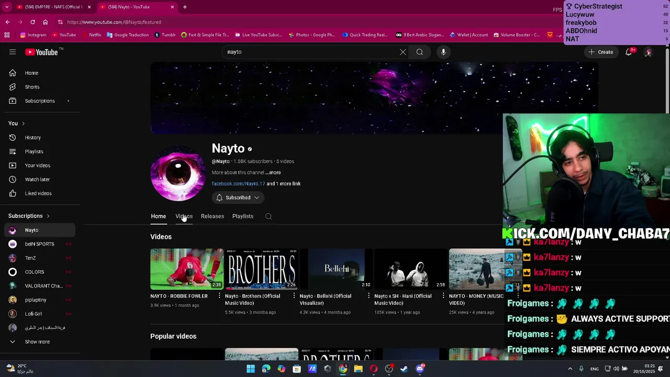Click the YouTube logo
Image resolution: width=670 pixels, height=377 pixels.
(41, 52)
